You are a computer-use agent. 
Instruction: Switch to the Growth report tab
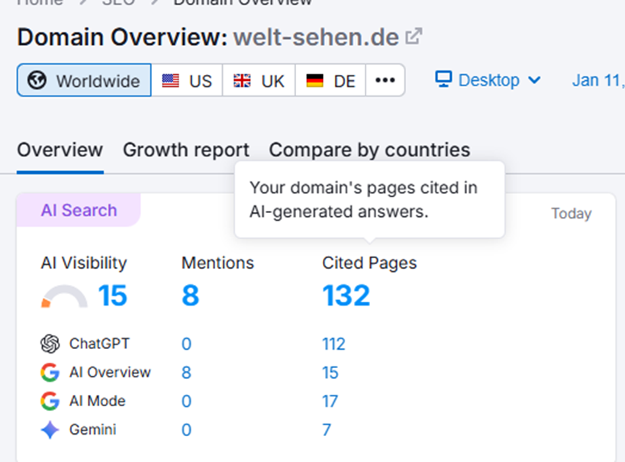click(x=186, y=150)
